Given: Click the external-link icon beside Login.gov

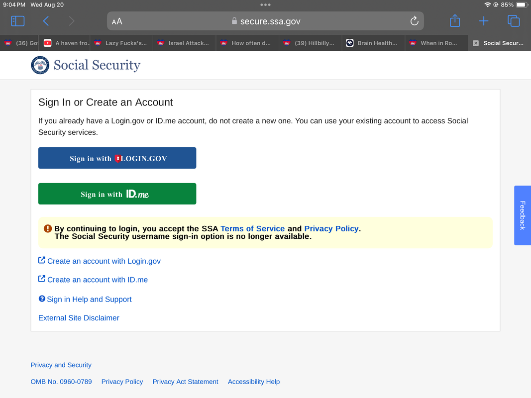Looking at the screenshot, I should click(42, 260).
